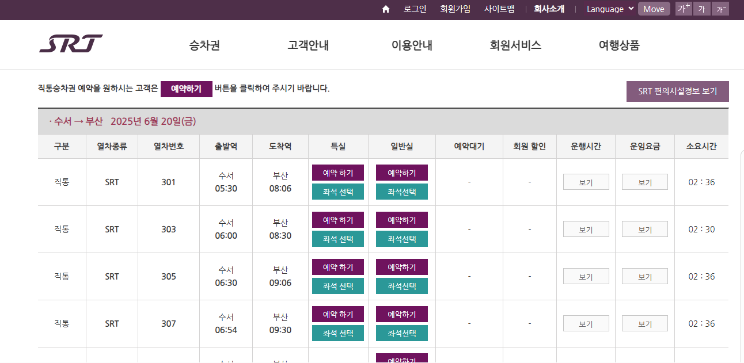
Task: Open the Language dropdown
Action: coord(609,9)
